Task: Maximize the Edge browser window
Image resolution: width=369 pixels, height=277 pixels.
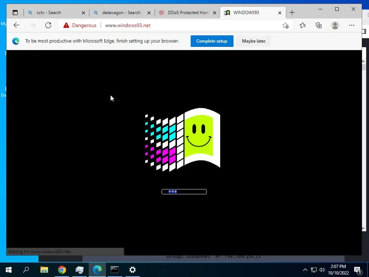Action: (337, 9)
